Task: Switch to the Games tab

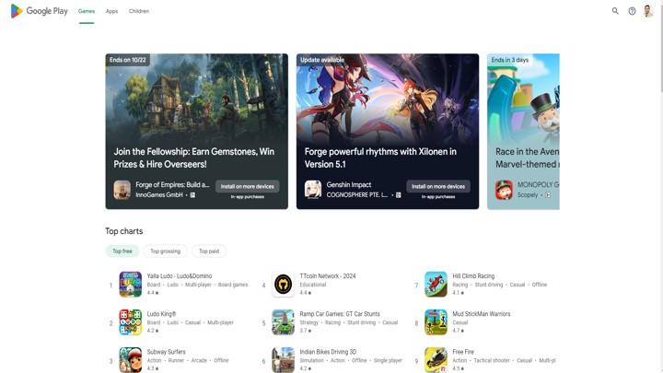Action: pyautogui.click(x=87, y=11)
